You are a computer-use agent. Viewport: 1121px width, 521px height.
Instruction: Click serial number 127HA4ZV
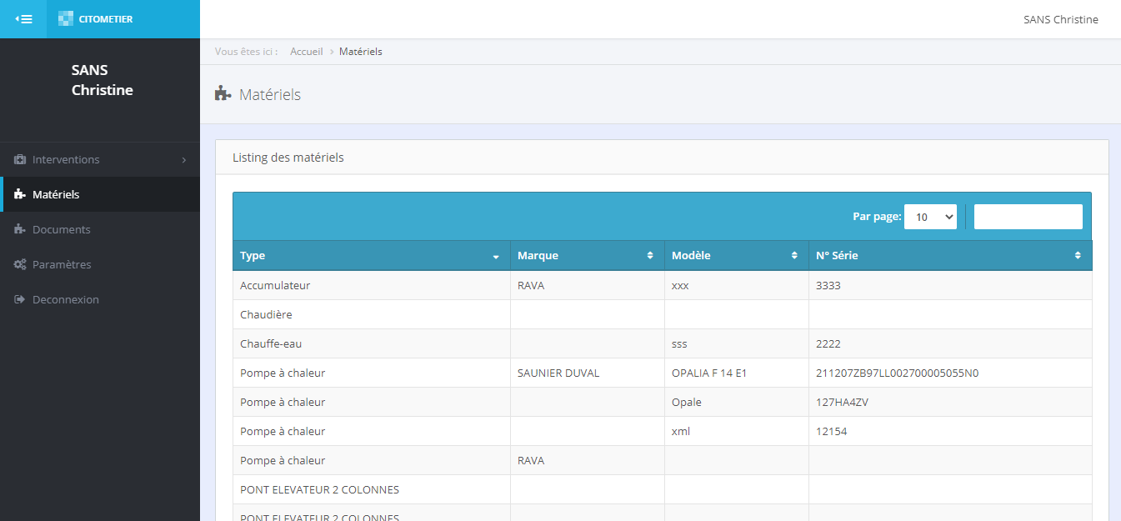coord(843,402)
